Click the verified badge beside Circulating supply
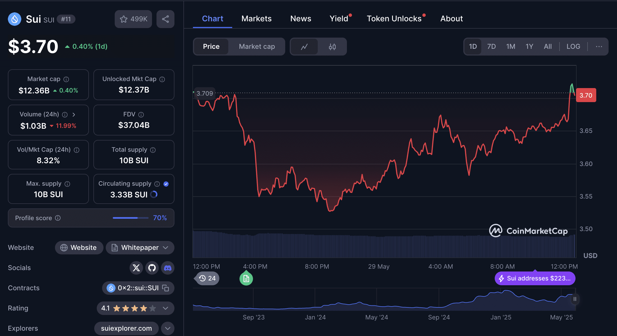Viewport: 617px width, 336px height. click(x=166, y=184)
